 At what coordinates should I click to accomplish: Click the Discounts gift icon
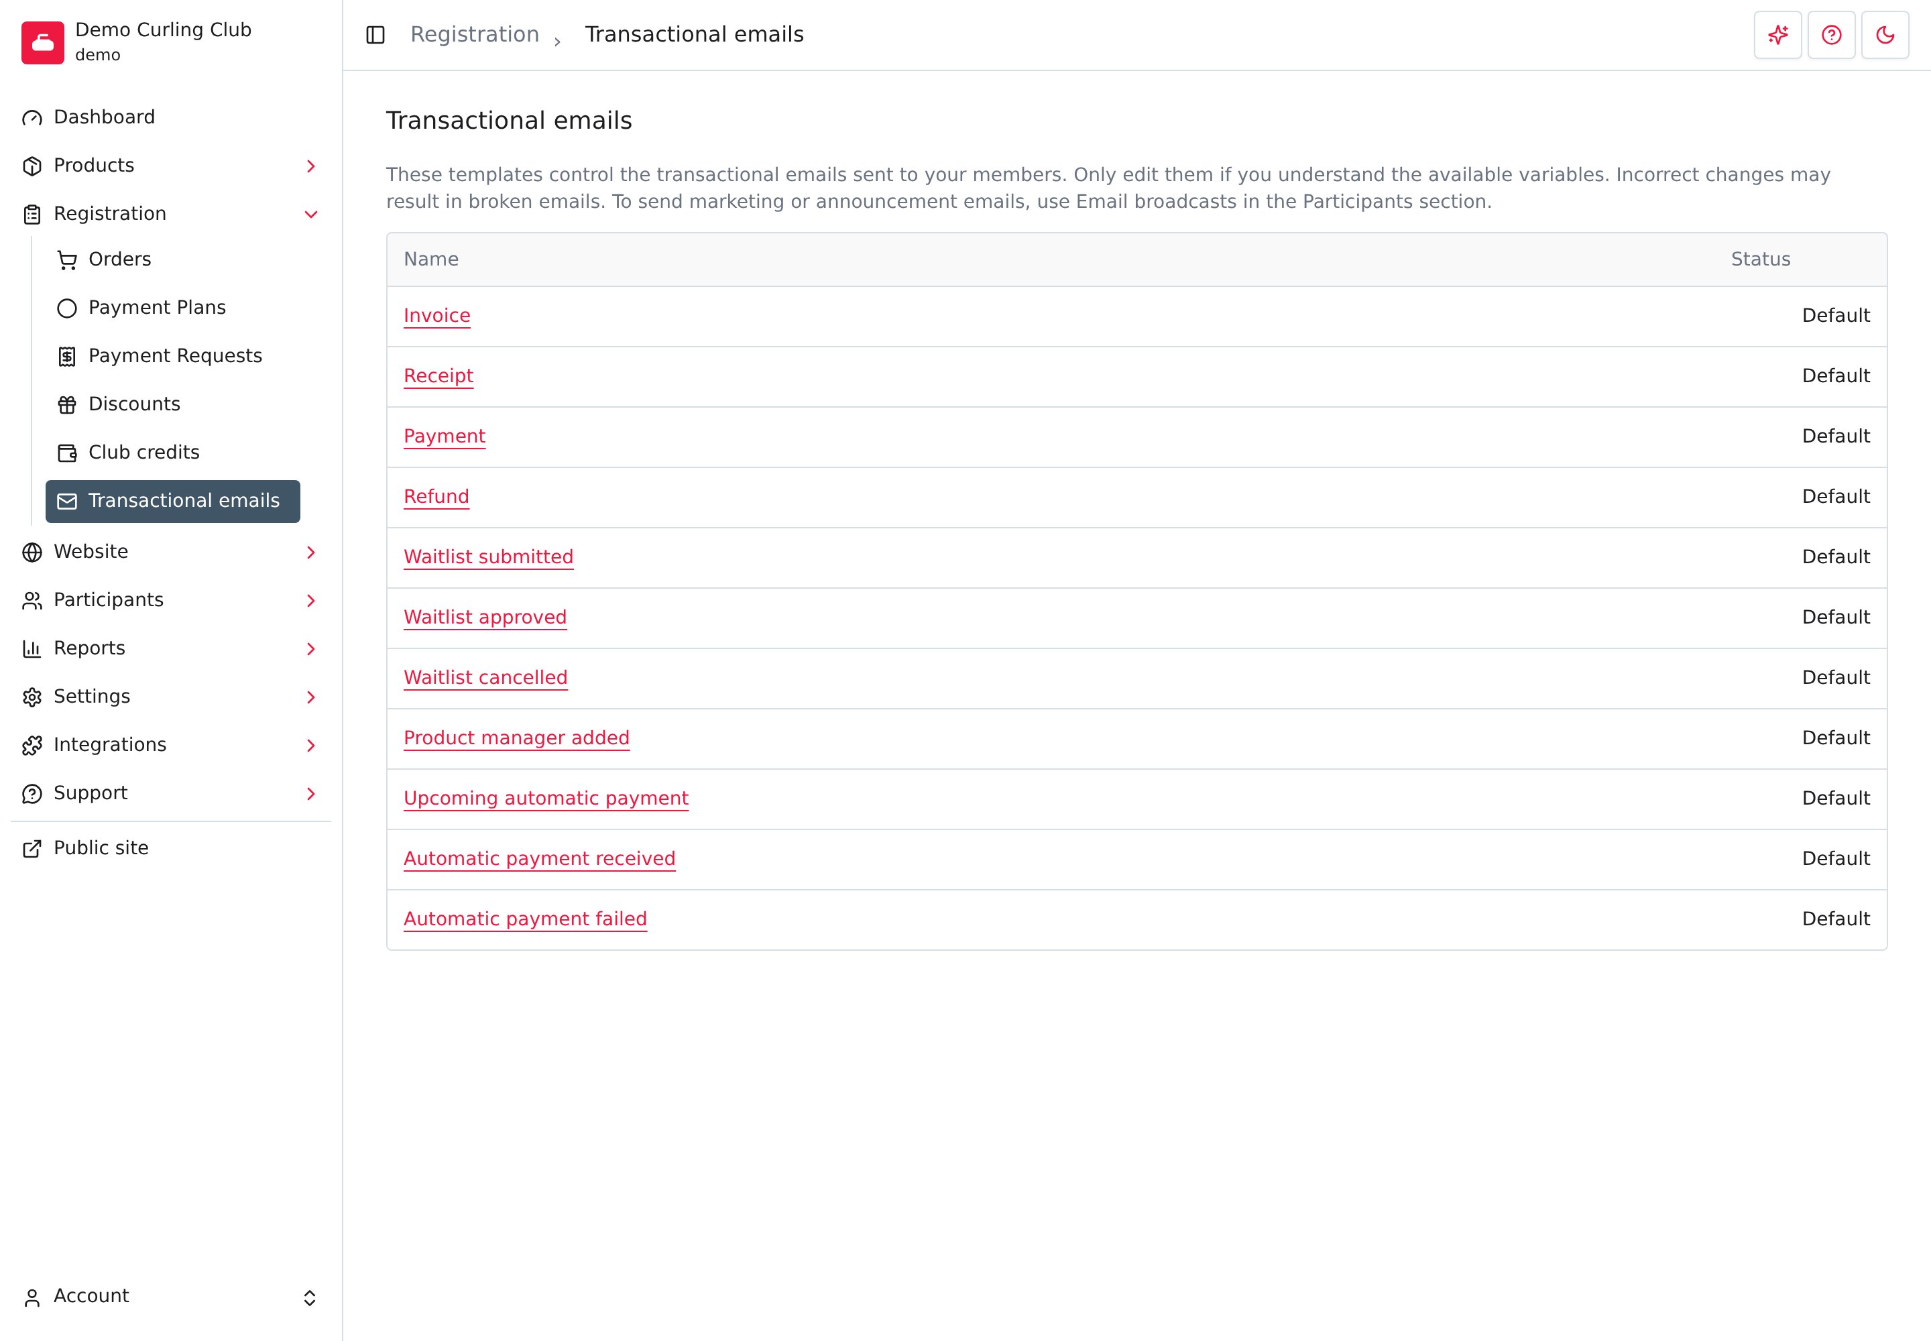[x=67, y=405]
